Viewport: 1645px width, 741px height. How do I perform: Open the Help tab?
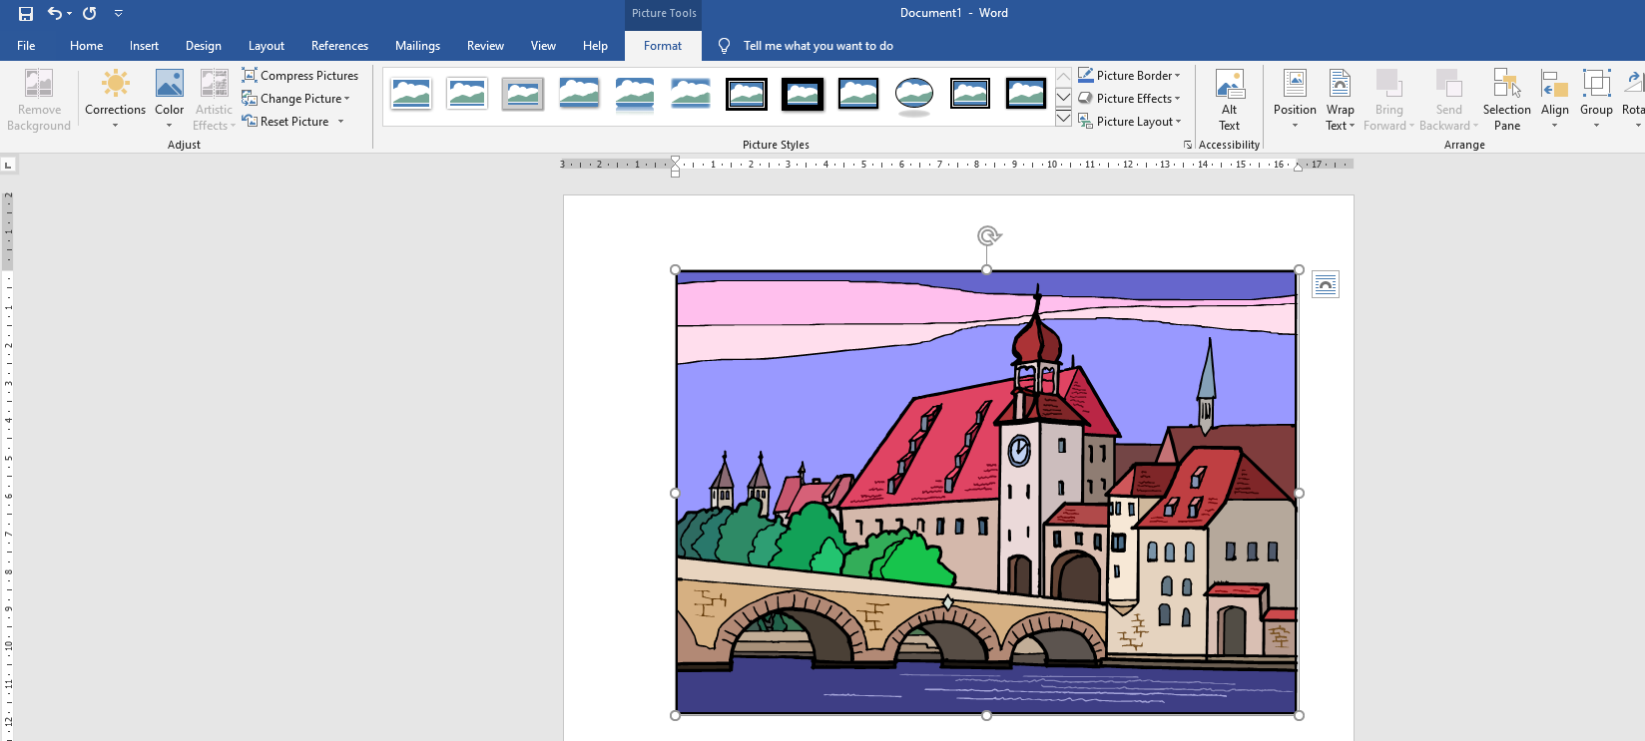tap(595, 46)
